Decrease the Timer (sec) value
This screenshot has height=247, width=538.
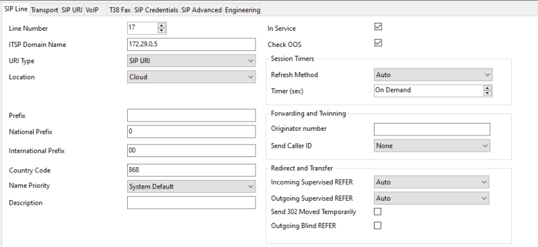click(488, 93)
